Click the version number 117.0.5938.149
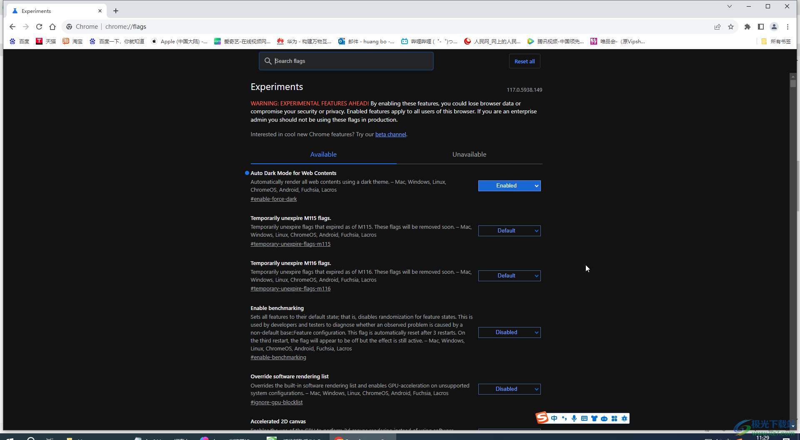Viewport: 800px width, 440px height. [x=524, y=90]
